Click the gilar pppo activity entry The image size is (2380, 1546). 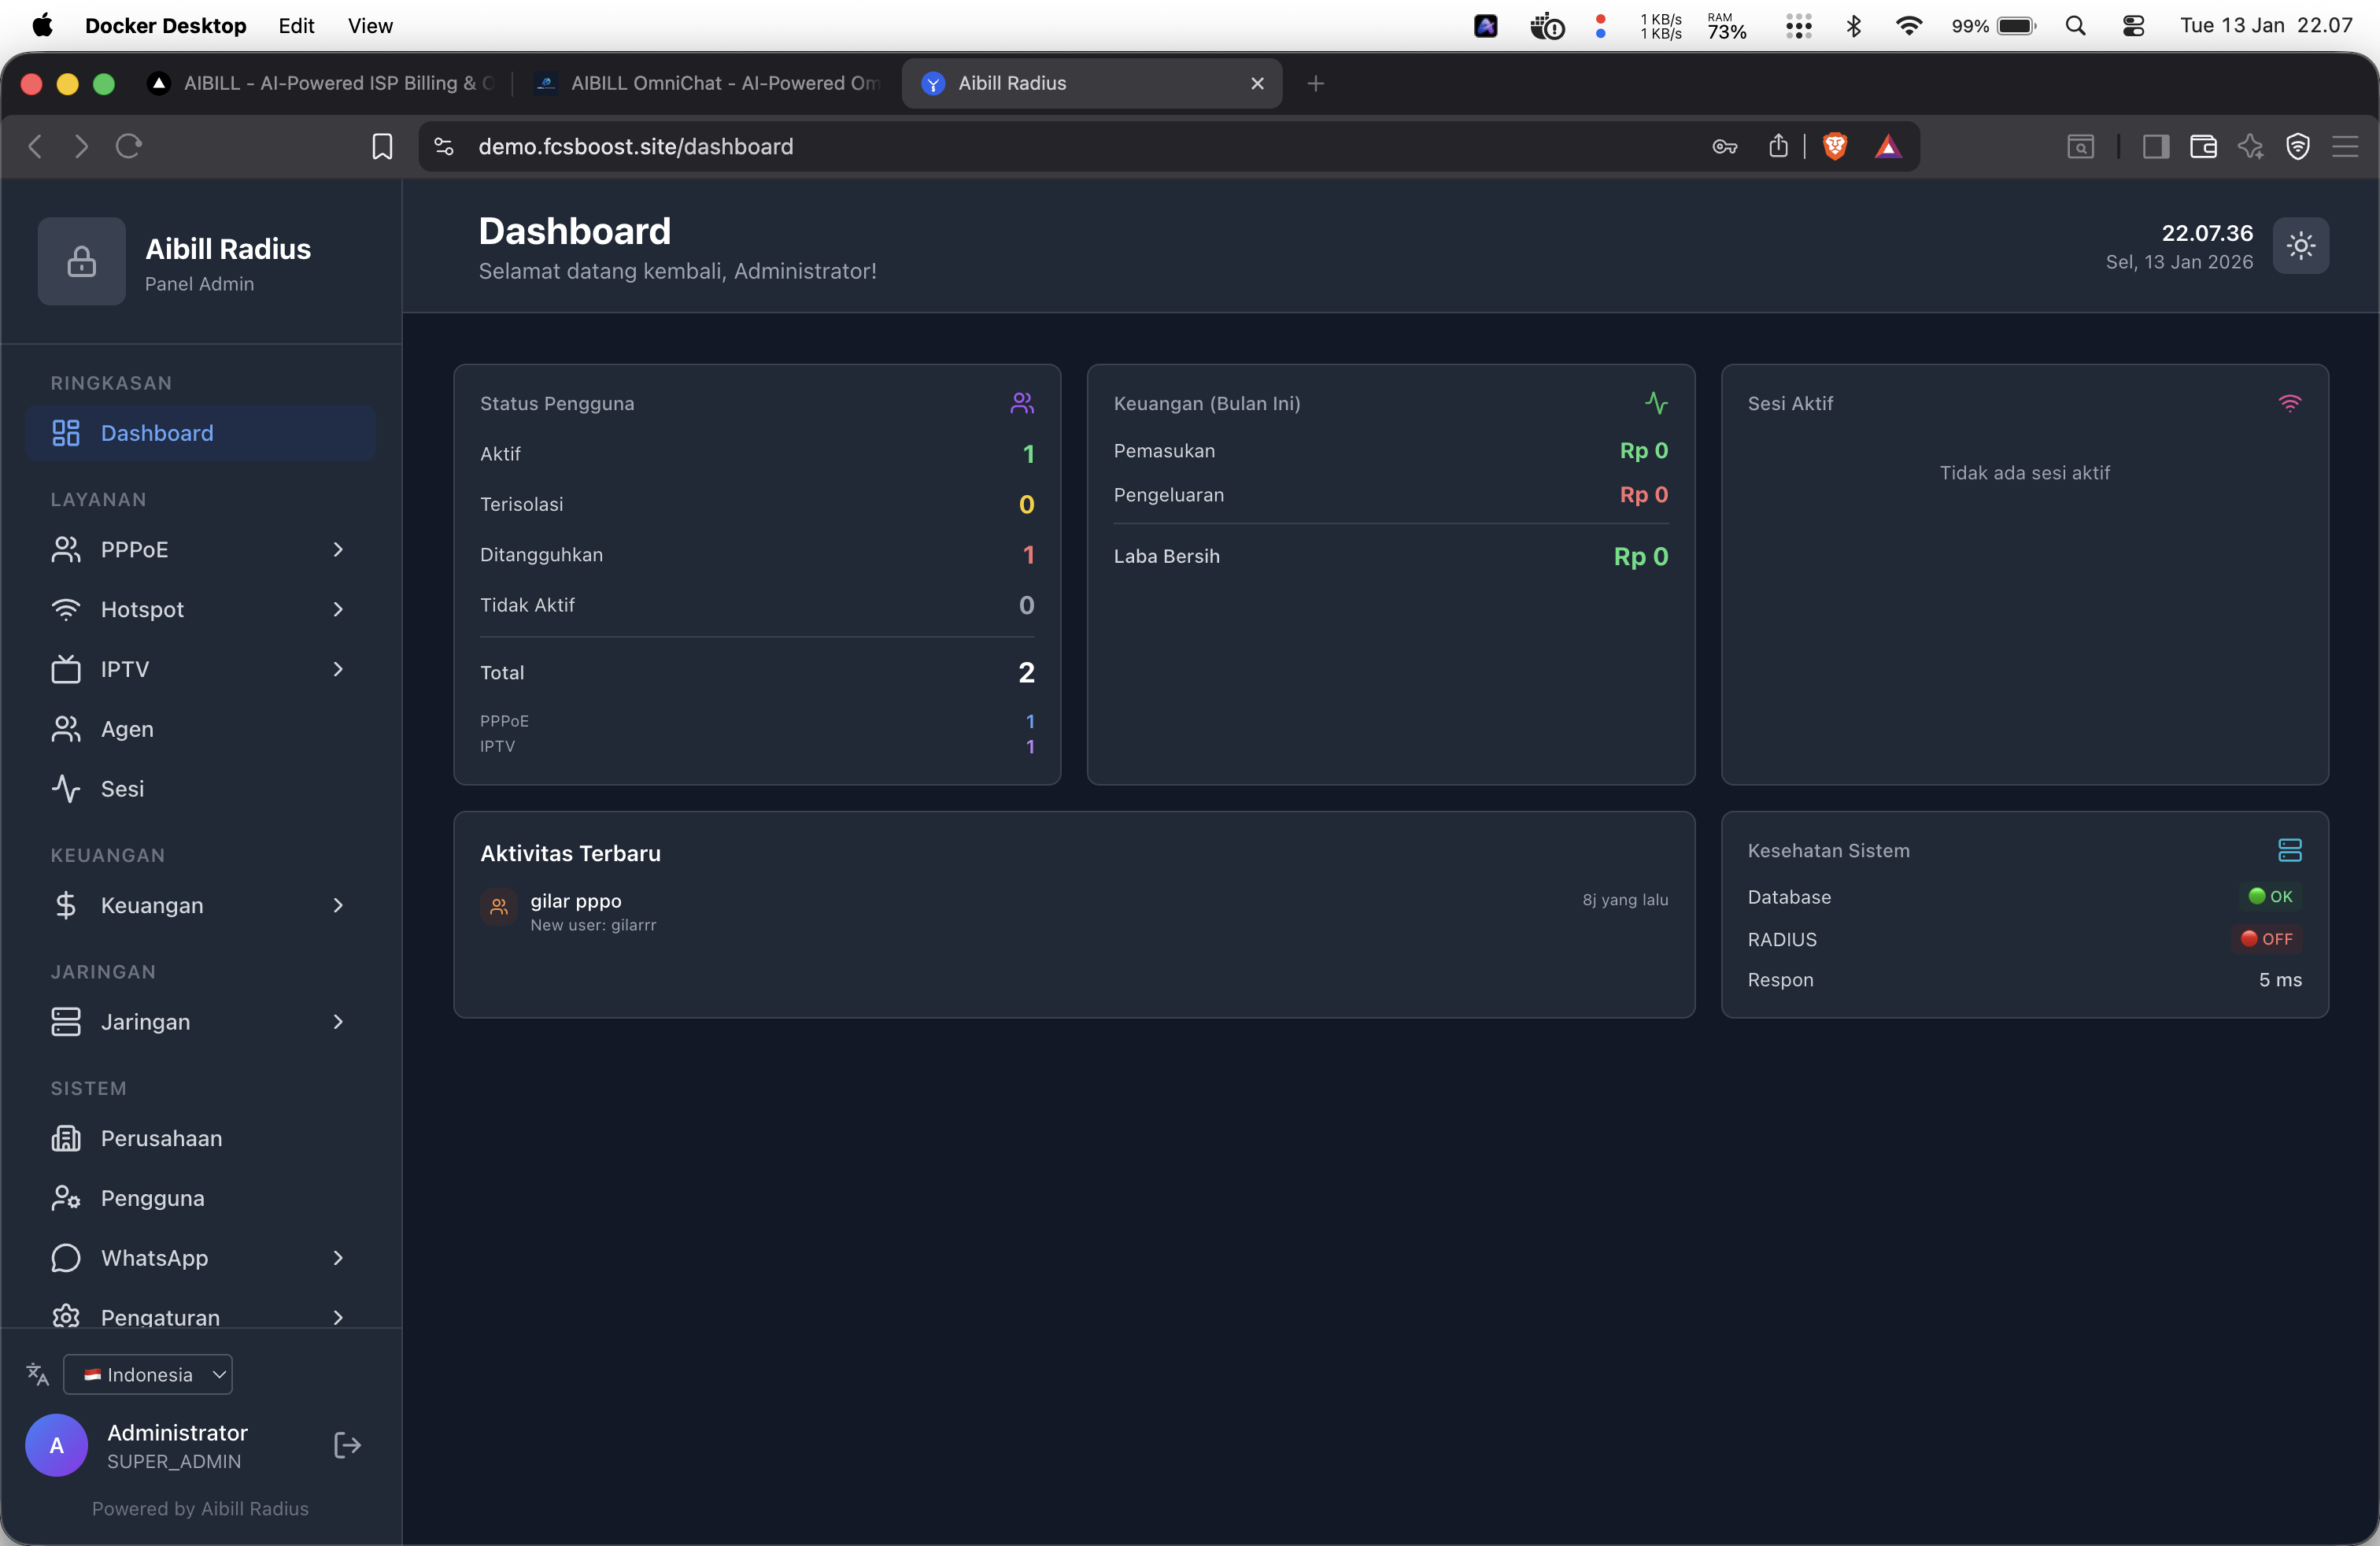click(x=576, y=901)
